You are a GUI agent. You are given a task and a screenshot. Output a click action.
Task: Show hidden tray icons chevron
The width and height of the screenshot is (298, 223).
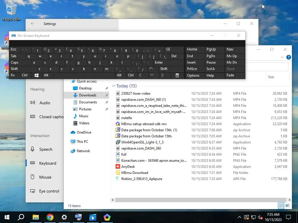point(240,217)
